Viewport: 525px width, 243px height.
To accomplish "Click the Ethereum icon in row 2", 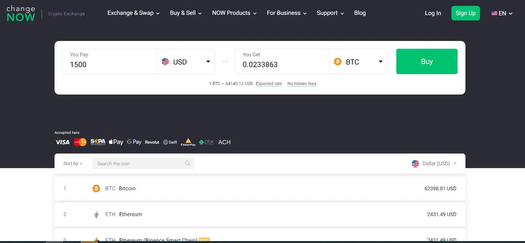I will (96, 214).
